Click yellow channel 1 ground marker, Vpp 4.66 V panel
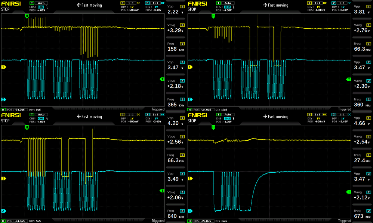Viewport: 373px width, 223px height. 190,178
